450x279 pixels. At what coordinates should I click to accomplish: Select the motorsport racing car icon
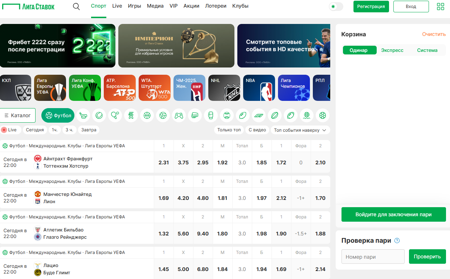coord(259,115)
